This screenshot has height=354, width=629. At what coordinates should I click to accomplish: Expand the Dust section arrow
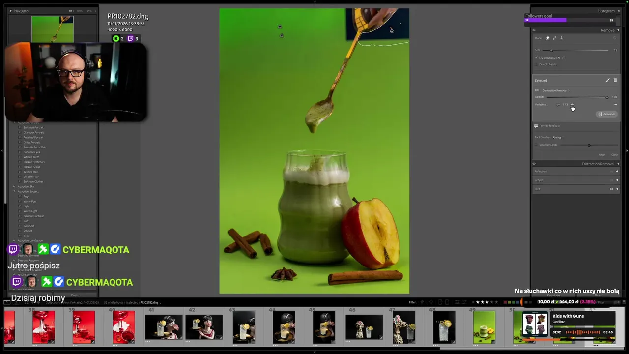pos(617,189)
